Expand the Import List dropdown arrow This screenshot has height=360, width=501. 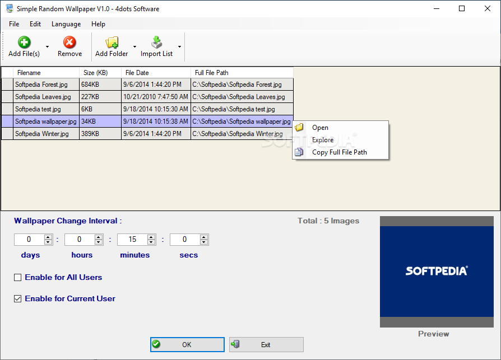pos(179,46)
